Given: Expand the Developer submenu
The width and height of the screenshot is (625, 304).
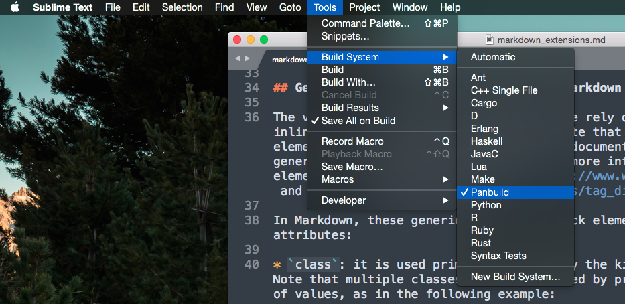Looking at the screenshot, I should coord(382,200).
